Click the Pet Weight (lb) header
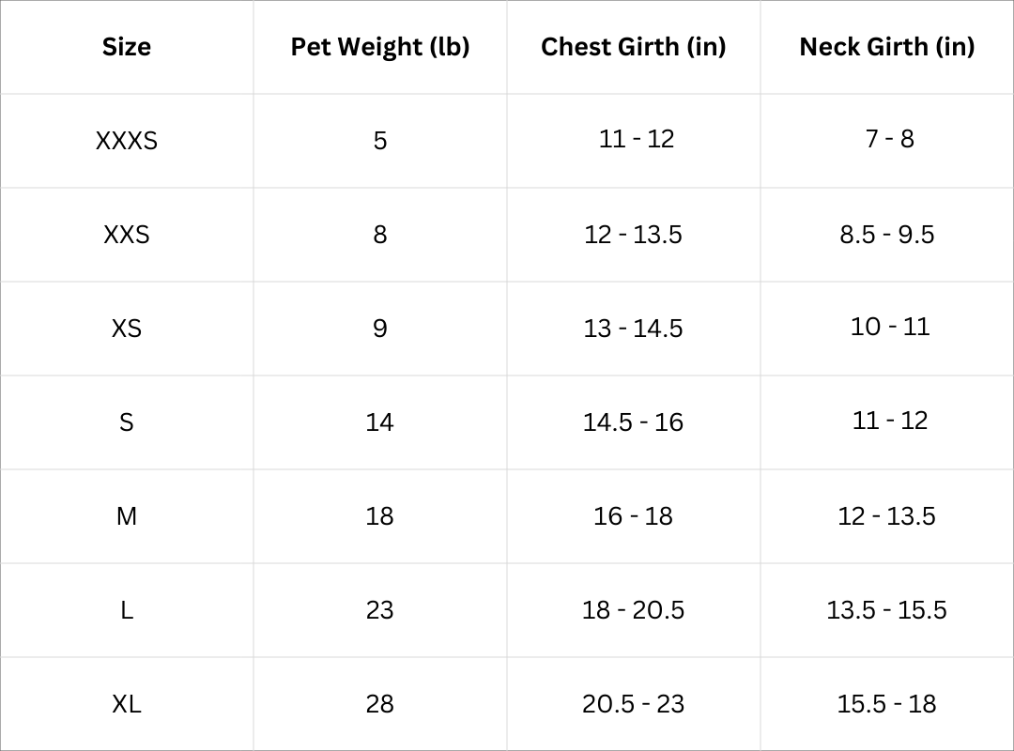The image size is (1014, 751). point(379,47)
